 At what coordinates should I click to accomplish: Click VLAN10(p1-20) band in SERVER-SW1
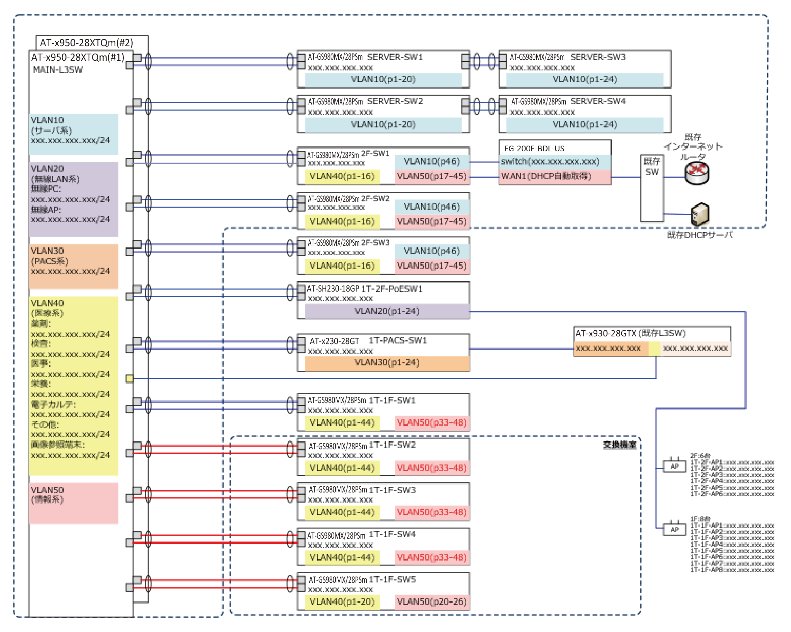tap(384, 80)
